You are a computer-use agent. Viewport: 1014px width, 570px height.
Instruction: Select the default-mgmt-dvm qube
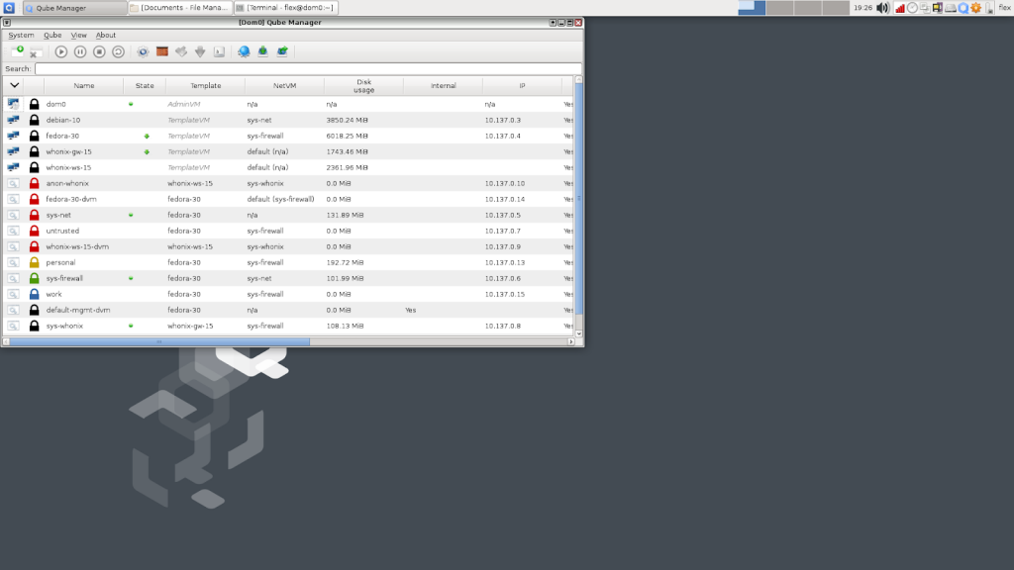288,310
